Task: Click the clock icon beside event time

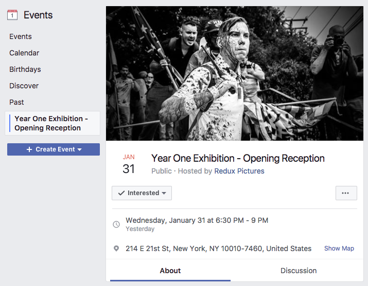Action: click(116, 224)
